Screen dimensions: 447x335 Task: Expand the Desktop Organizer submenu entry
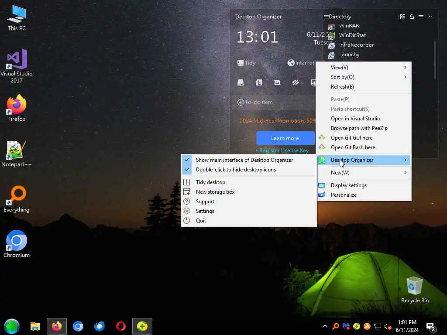364,160
